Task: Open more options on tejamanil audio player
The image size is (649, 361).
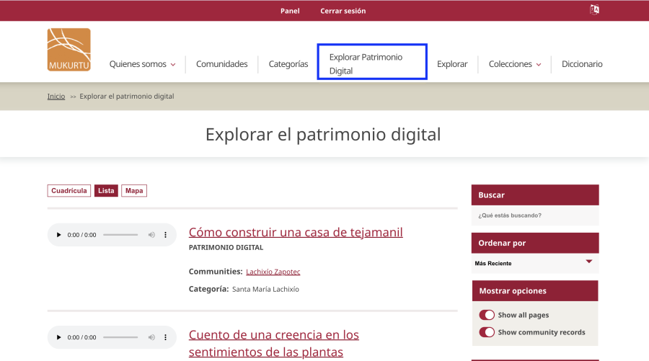Action: click(x=166, y=235)
